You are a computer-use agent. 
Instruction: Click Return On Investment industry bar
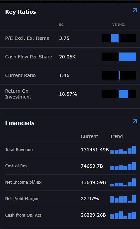click(x=119, y=94)
